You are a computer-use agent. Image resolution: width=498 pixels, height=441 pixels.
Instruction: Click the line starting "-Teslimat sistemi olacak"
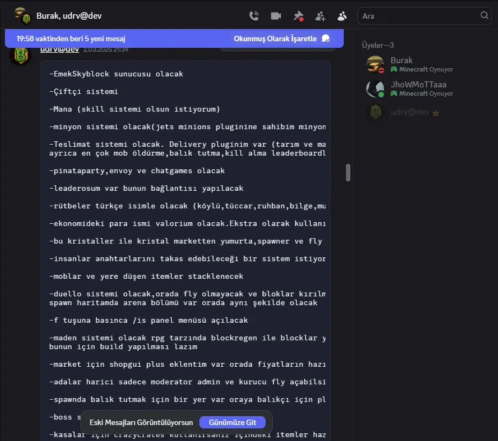[187, 144]
